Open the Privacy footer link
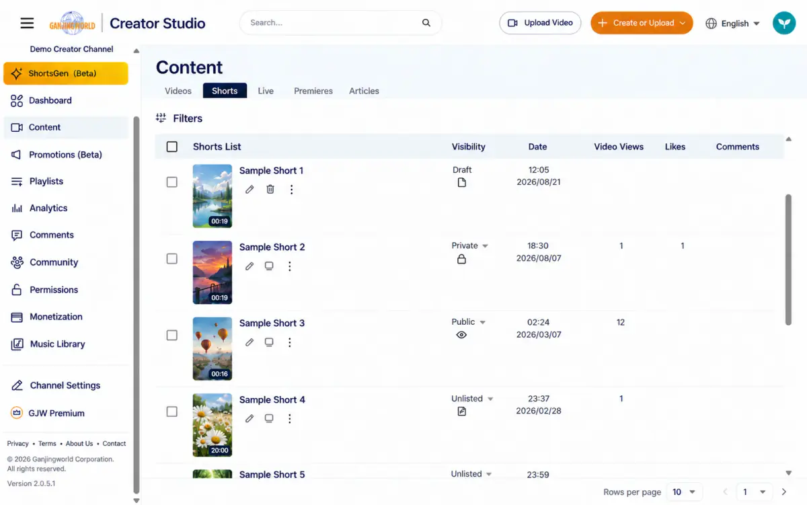The height and width of the screenshot is (505, 807). coord(17,444)
